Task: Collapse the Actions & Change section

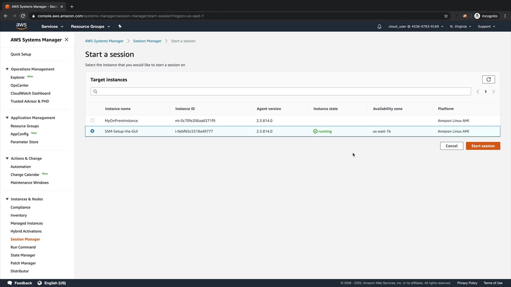Action: [x=7, y=158]
